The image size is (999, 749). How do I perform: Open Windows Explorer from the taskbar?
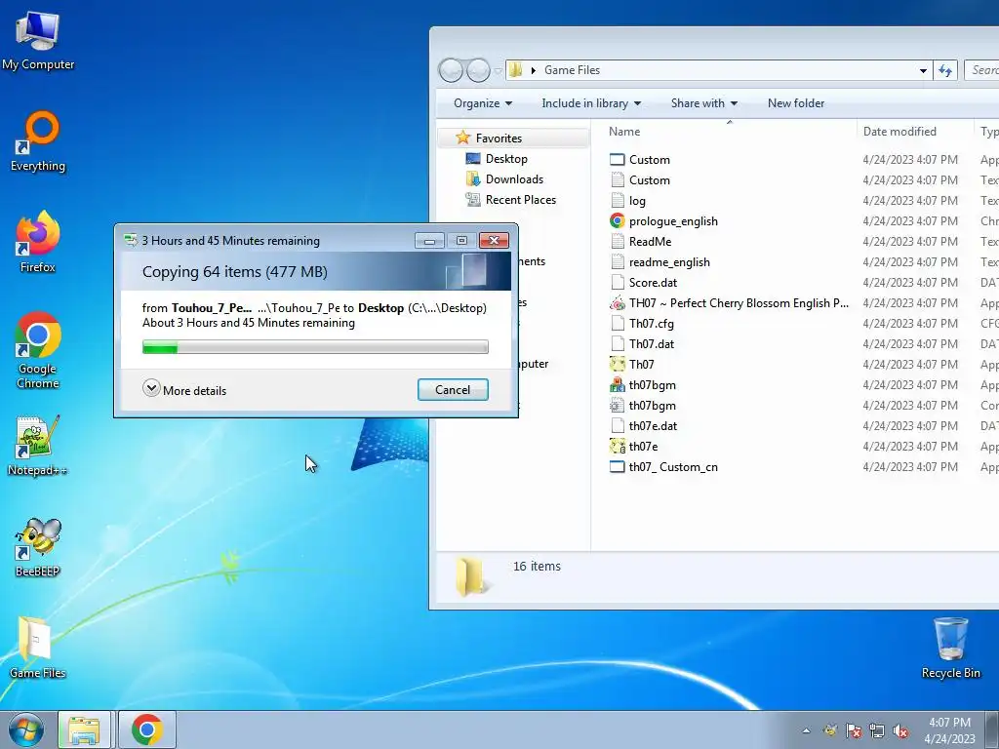tap(85, 729)
